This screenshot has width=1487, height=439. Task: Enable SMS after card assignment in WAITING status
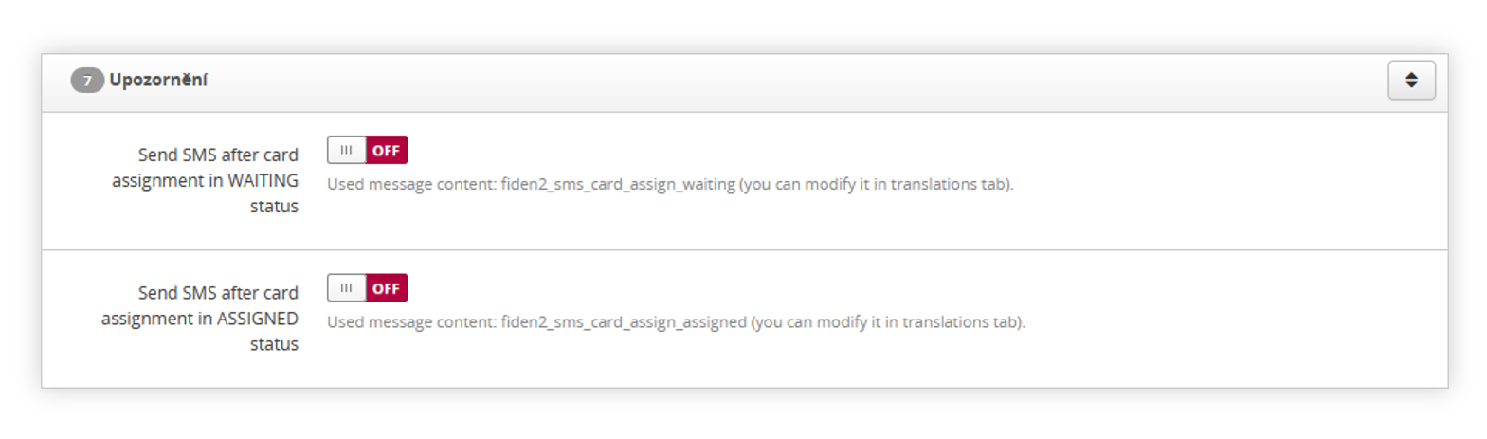[x=368, y=150]
